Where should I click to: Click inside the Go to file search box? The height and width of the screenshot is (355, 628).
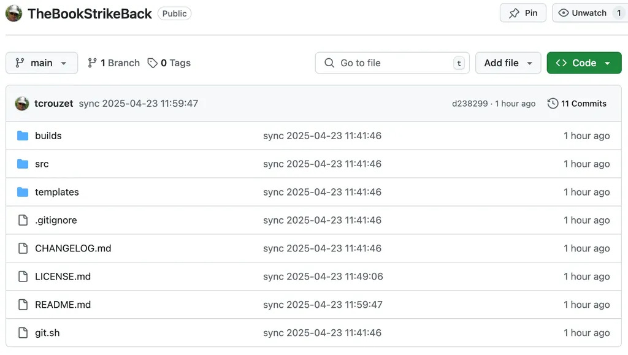pyautogui.click(x=392, y=63)
